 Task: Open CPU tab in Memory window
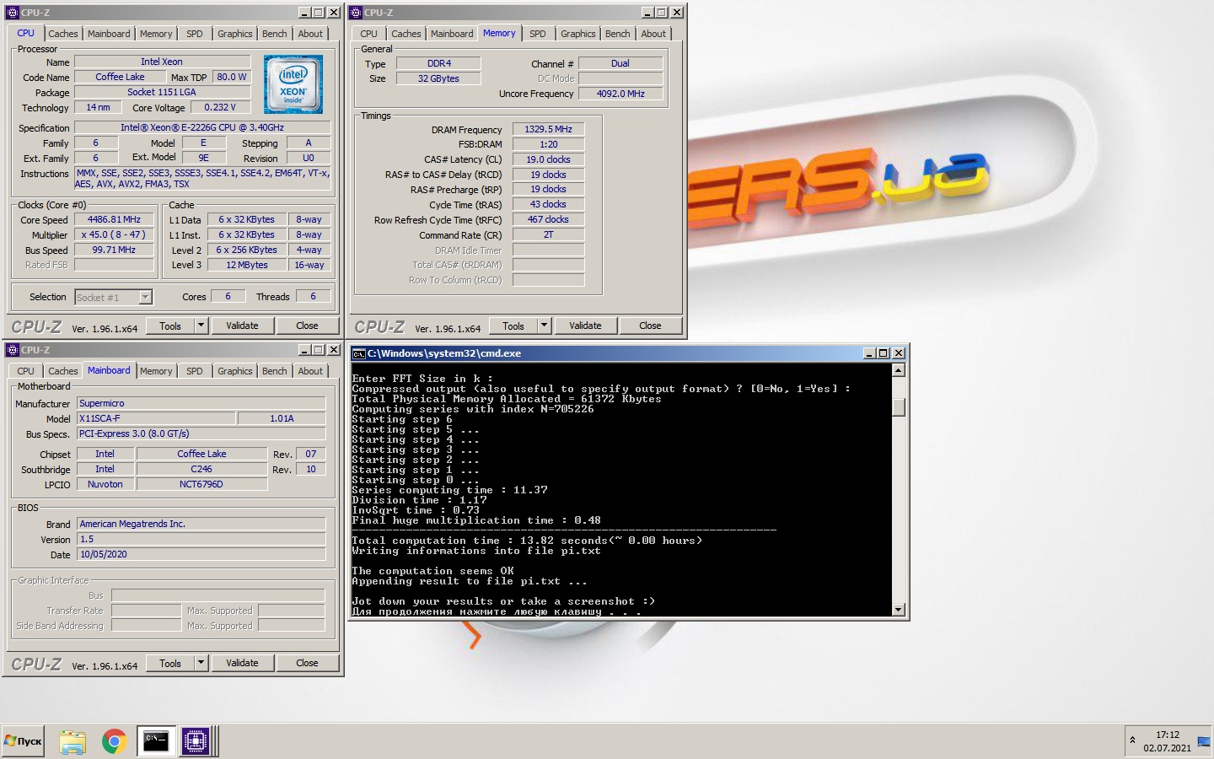(x=368, y=34)
